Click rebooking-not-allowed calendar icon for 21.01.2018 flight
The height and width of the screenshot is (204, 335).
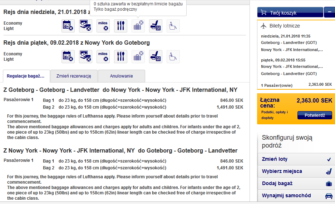tap(68, 26)
